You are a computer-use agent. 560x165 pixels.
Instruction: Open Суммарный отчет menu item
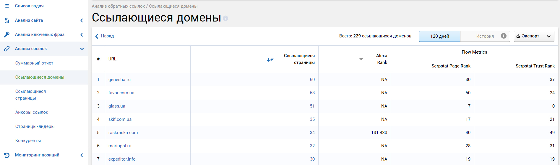point(34,63)
